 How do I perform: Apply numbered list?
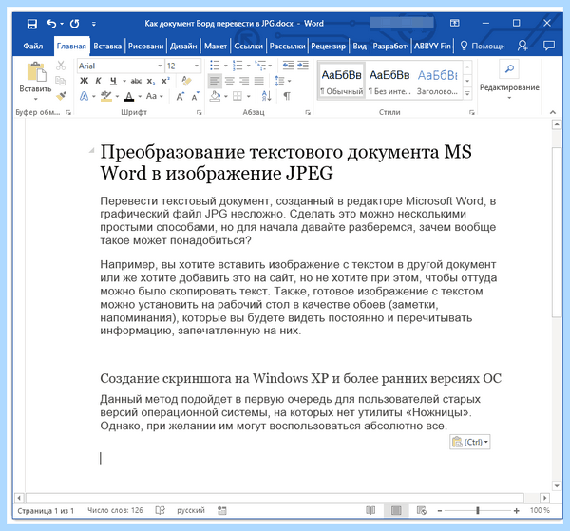237,66
